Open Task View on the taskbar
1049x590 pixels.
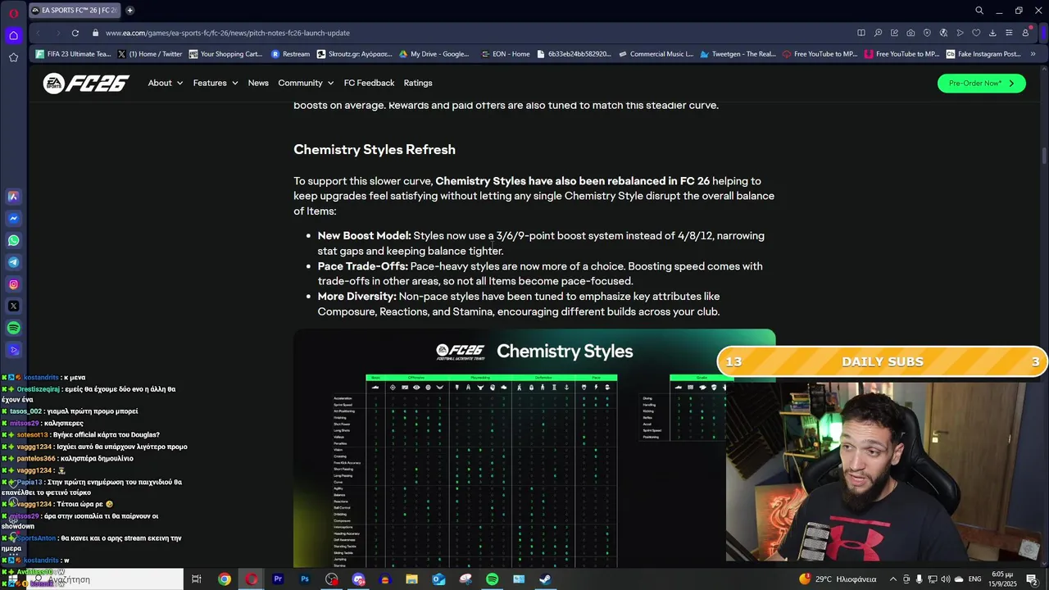pos(197,579)
